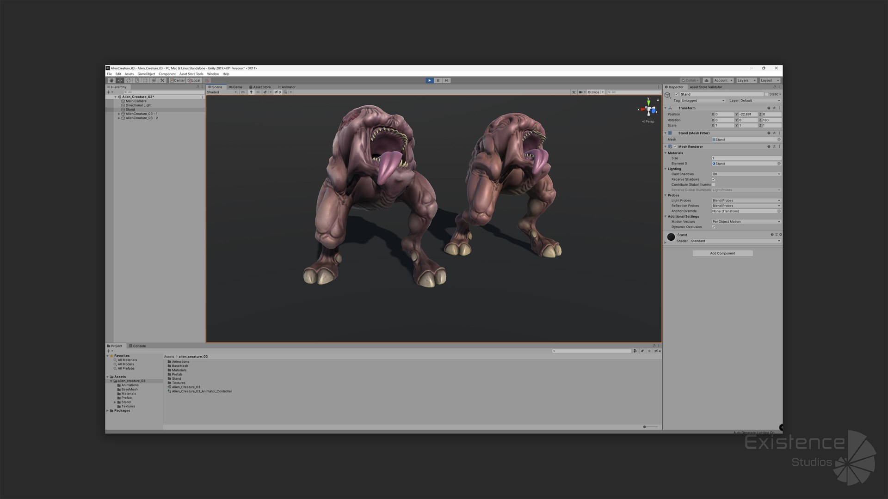This screenshot has width=888, height=499.
Task: Toggle scene audio speaker icon
Action: [x=258, y=92]
